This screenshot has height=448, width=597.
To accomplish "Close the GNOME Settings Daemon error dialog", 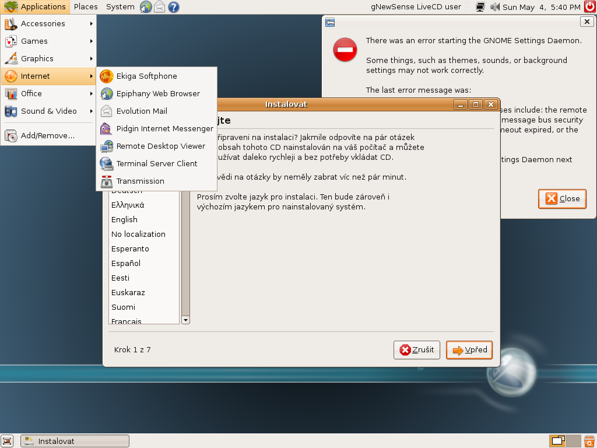I will click(x=562, y=198).
